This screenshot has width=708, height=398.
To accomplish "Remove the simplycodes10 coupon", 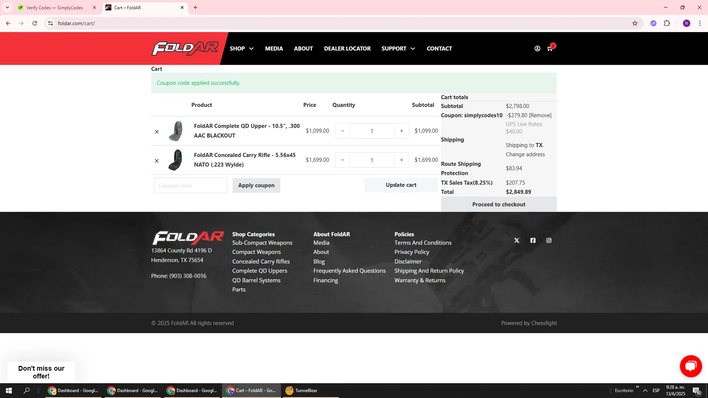I will tap(540, 115).
